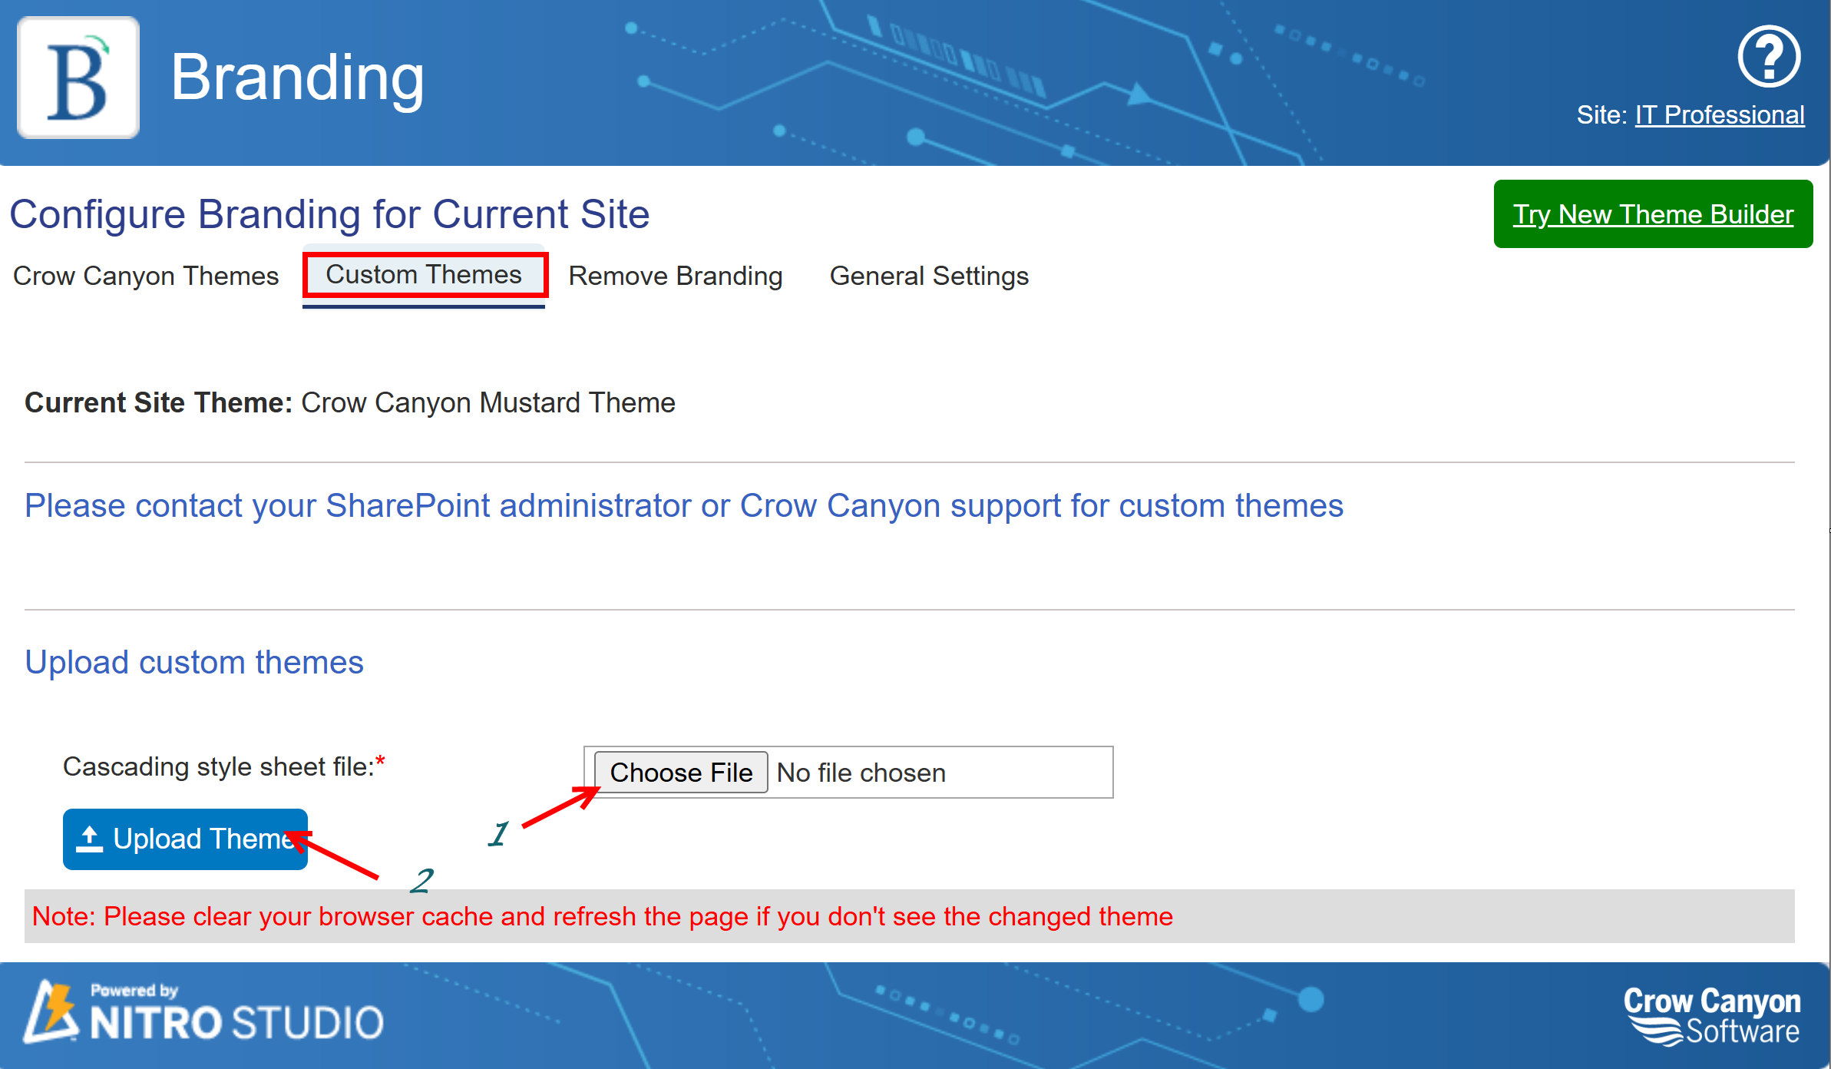The width and height of the screenshot is (1831, 1069).
Task: Click the Branding B logo icon
Action: point(78,78)
